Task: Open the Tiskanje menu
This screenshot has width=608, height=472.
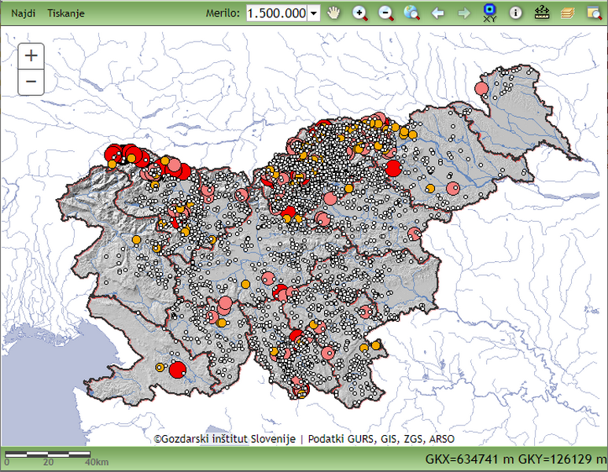Action: [65, 14]
